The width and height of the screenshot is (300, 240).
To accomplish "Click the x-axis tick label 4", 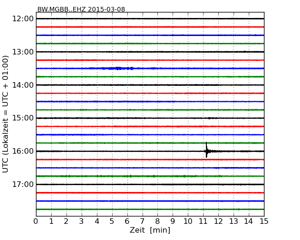I will pyautogui.click(x=97, y=222).
